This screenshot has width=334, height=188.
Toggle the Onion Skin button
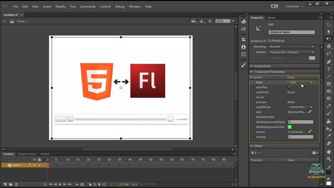click(x=90, y=184)
